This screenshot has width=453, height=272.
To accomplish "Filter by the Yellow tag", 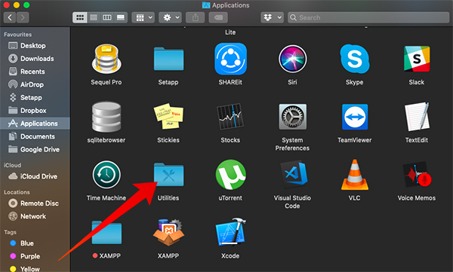I will [35, 268].
